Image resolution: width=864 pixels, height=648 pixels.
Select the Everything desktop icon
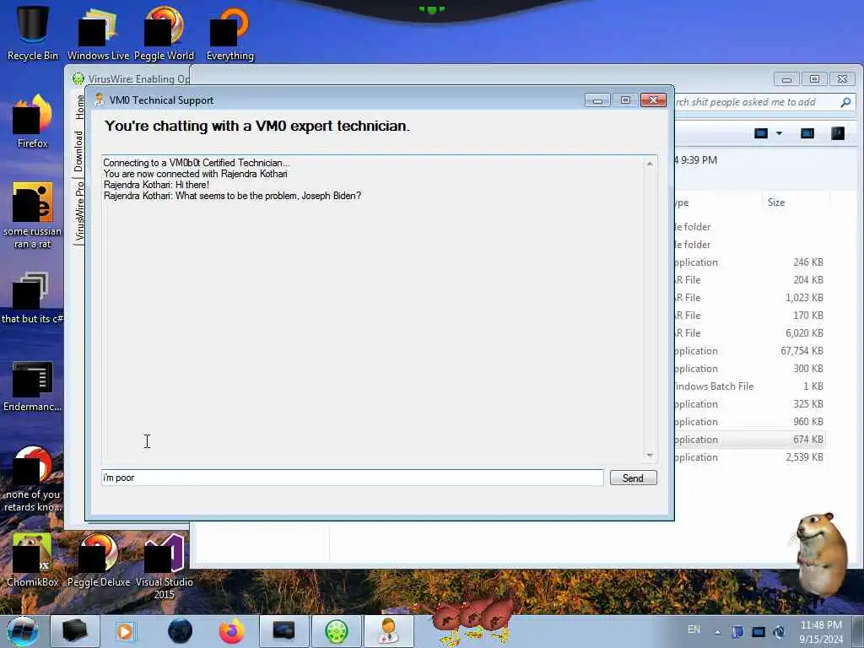(230, 33)
